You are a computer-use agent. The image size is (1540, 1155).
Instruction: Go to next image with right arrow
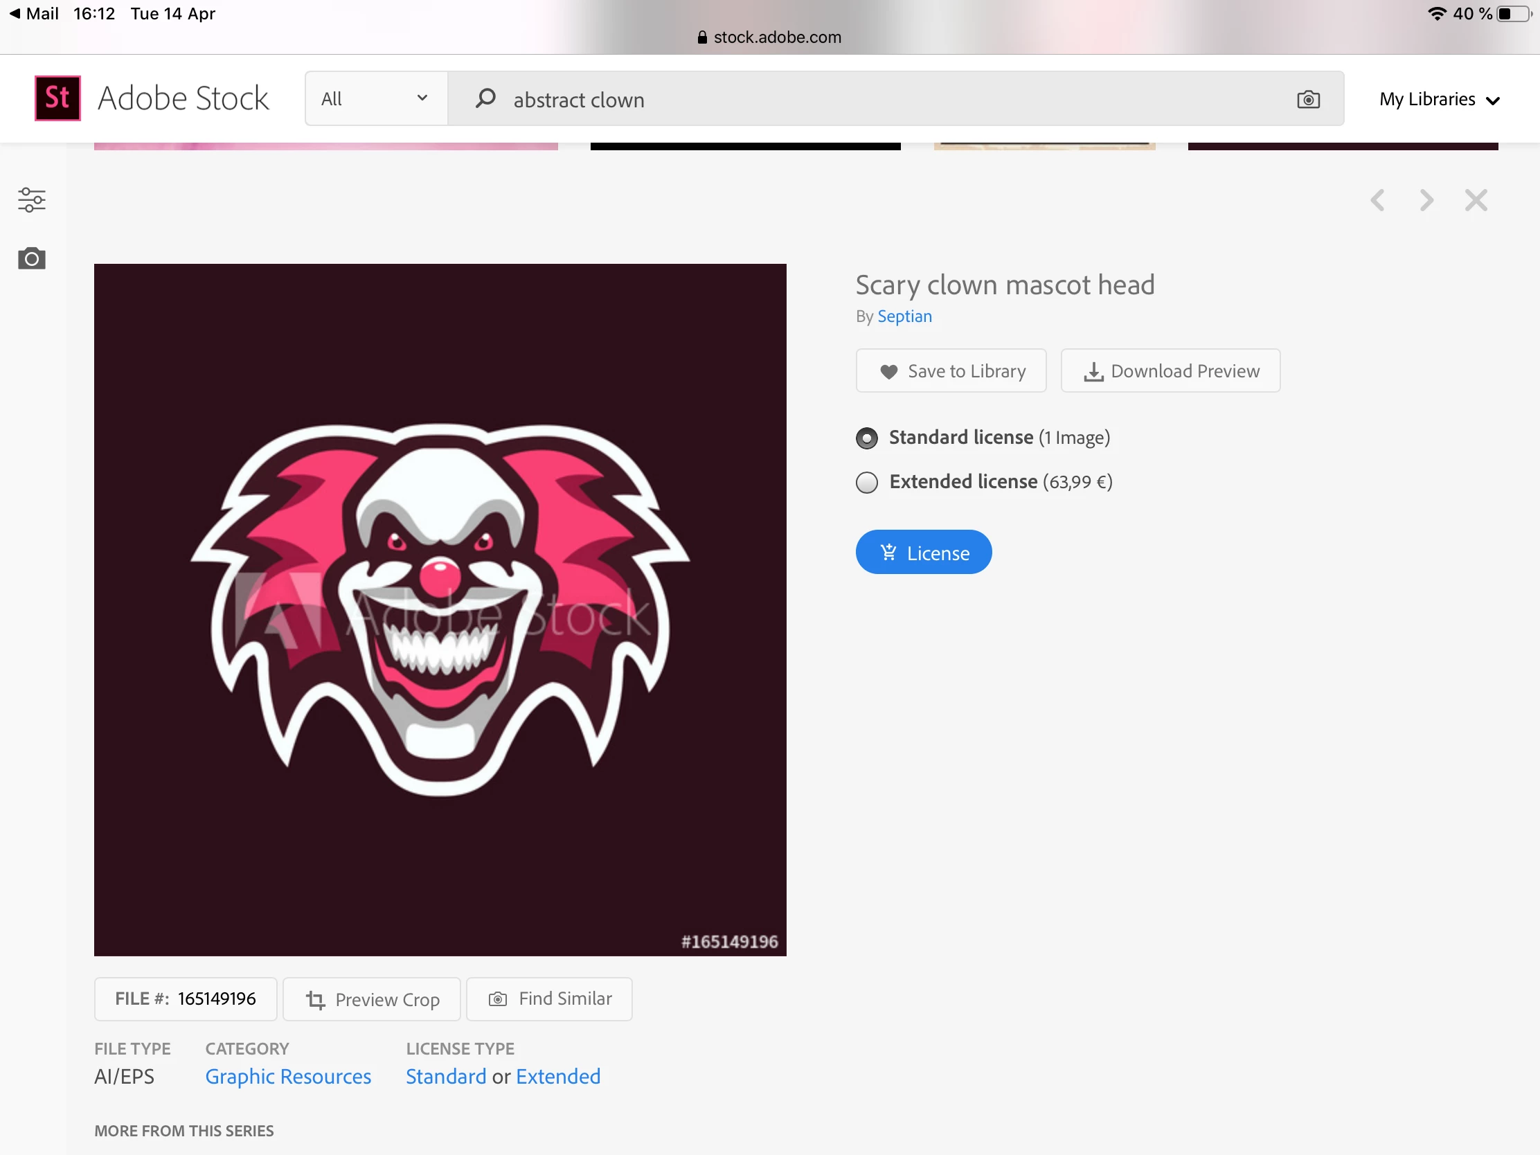point(1426,201)
